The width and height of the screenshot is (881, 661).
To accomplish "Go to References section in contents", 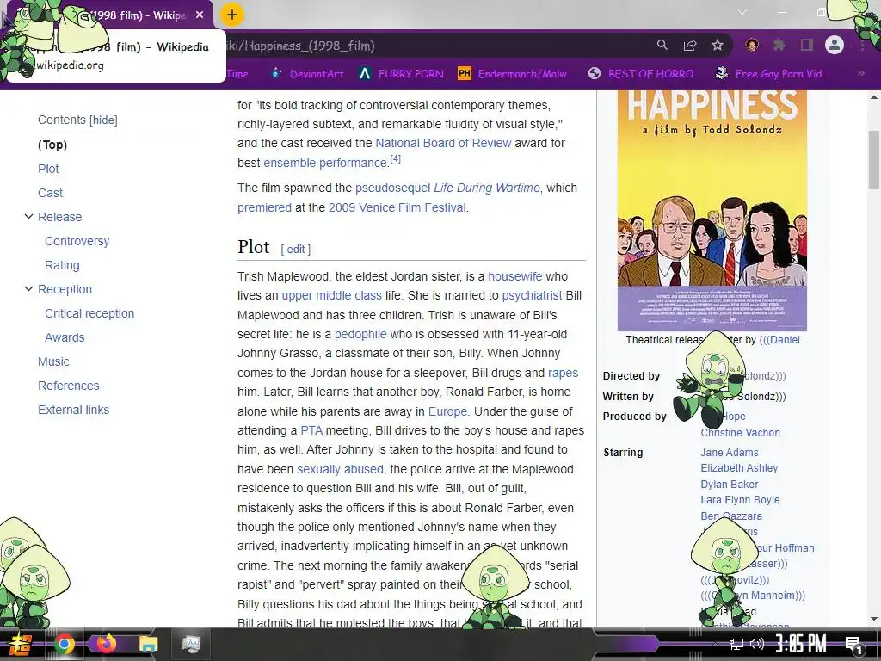I will [69, 386].
